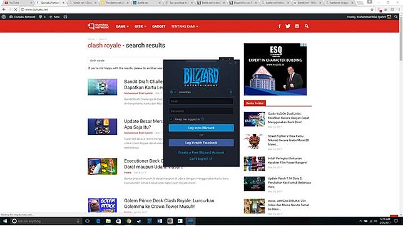Screen dimensions: 403x226
Task: Click the browser address bar showing www.dunaku.net
Action: point(195,9)
